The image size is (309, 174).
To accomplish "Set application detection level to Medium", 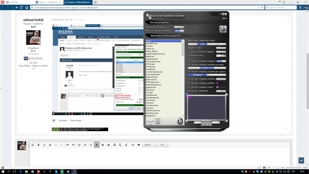I will [x=212, y=44].
